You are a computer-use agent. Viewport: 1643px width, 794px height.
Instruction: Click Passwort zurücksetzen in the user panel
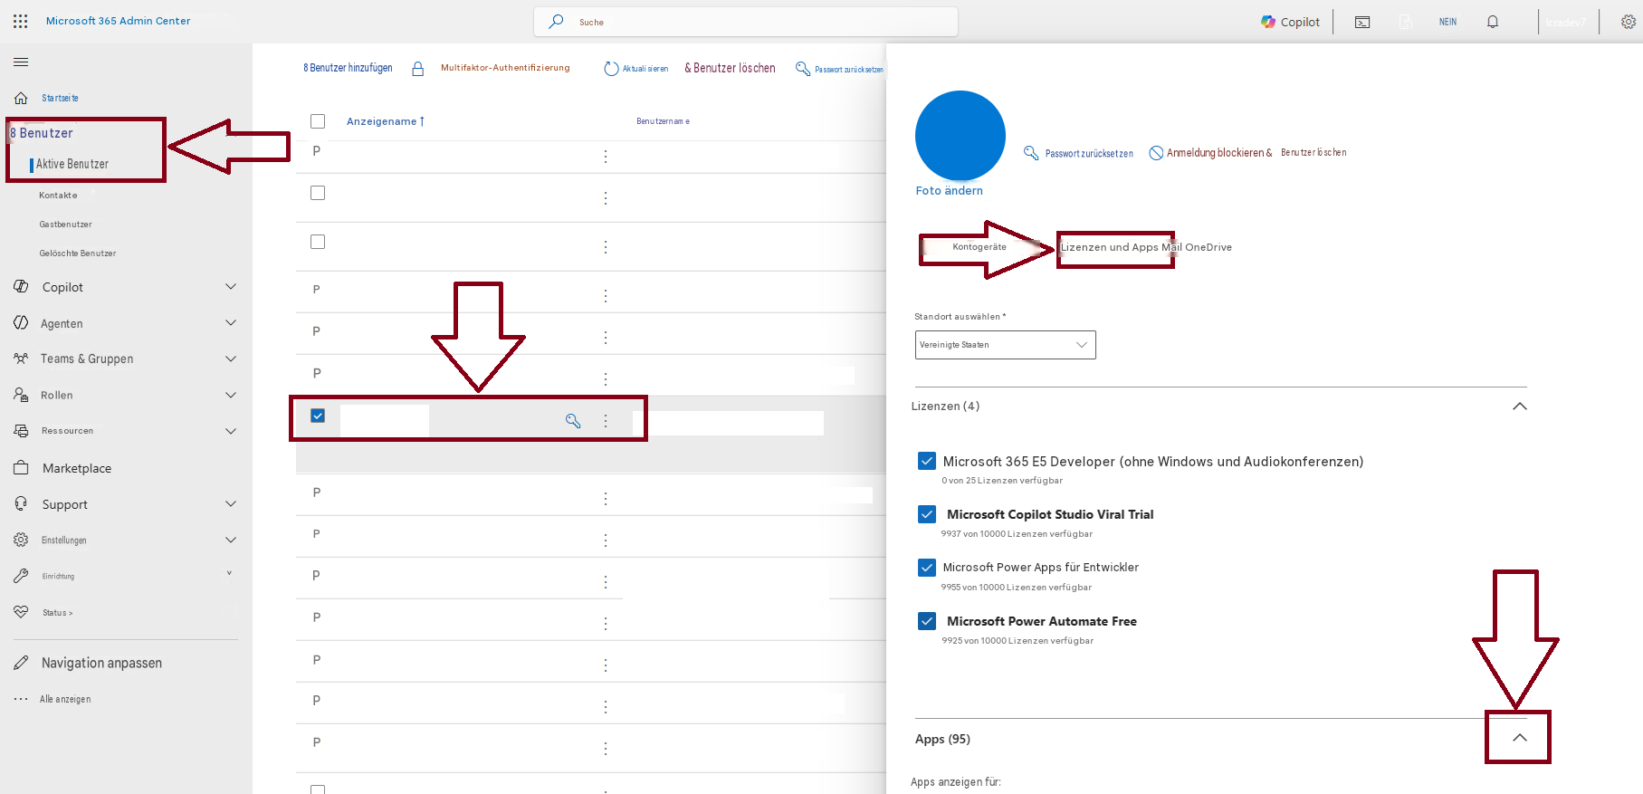[x=1078, y=153]
